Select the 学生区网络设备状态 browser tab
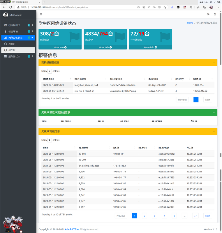222x233 pixels. pyautogui.click(x=24, y=2)
